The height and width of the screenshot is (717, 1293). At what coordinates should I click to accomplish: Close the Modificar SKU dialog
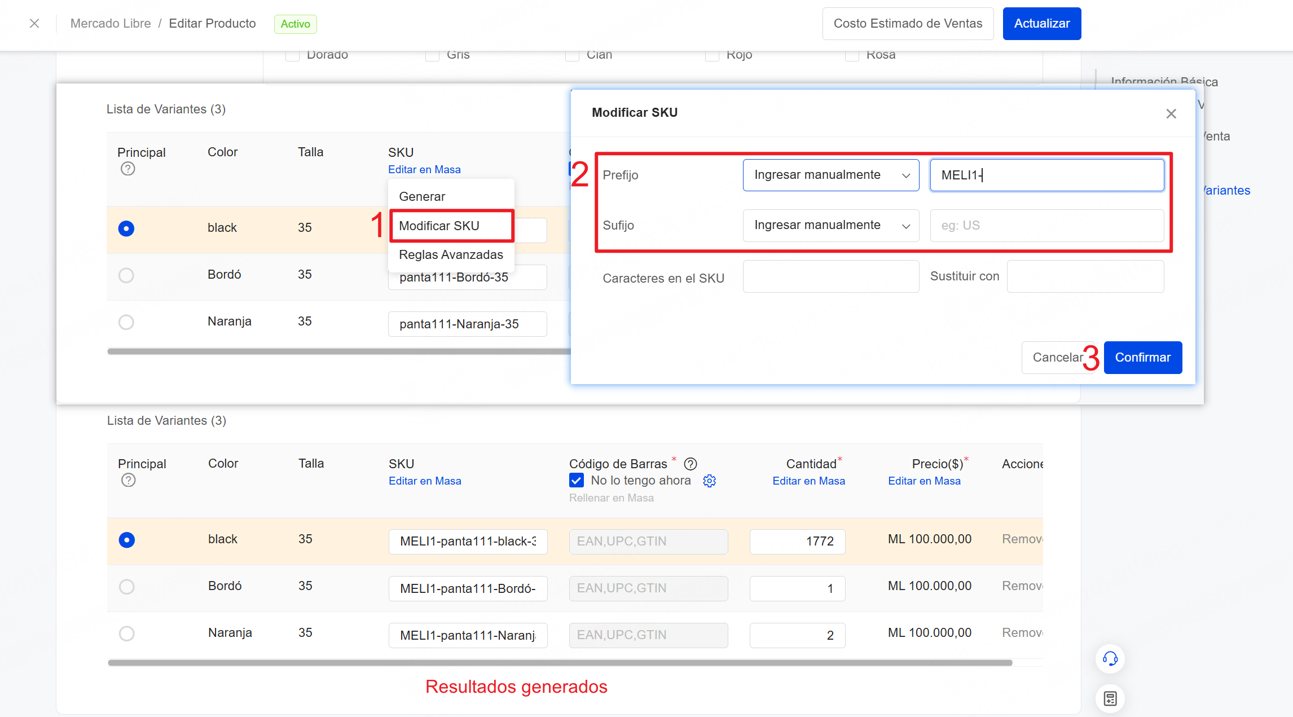click(x=1171, y=113)
